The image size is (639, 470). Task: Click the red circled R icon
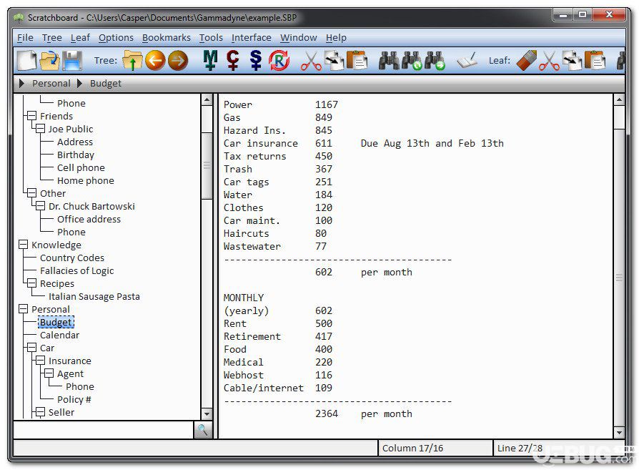pyautogui.click(x=279, y=60)
